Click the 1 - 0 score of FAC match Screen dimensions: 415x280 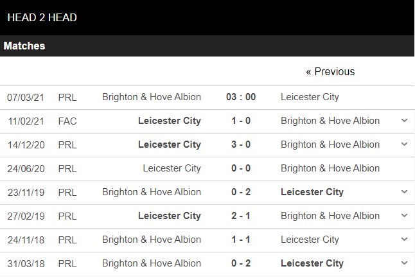[x=241, y=121]
